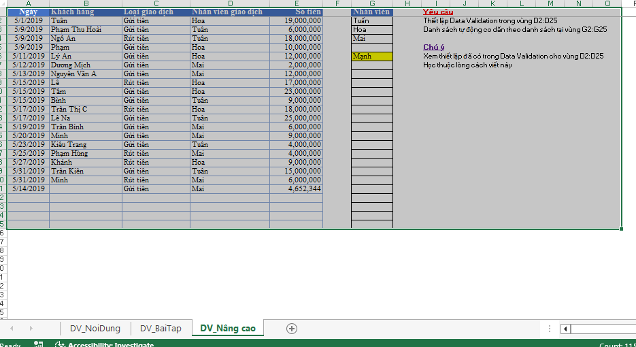
Task: Select column C header
Action: click(156, 3)
